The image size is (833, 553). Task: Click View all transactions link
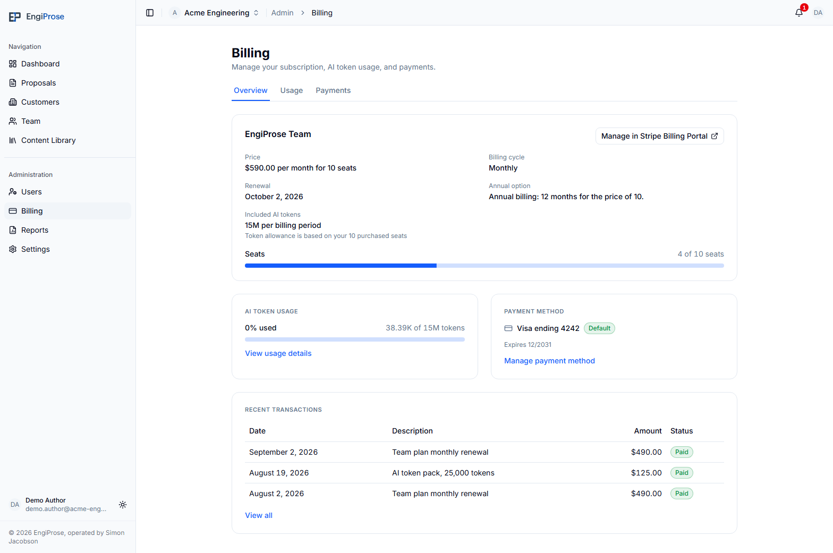point(259,515)
